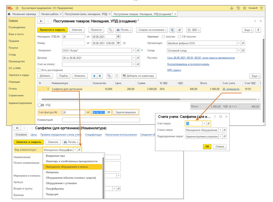
Task: Open the Грузоотправитель и грузополучатель link
Action: click(x=188, y=64)
